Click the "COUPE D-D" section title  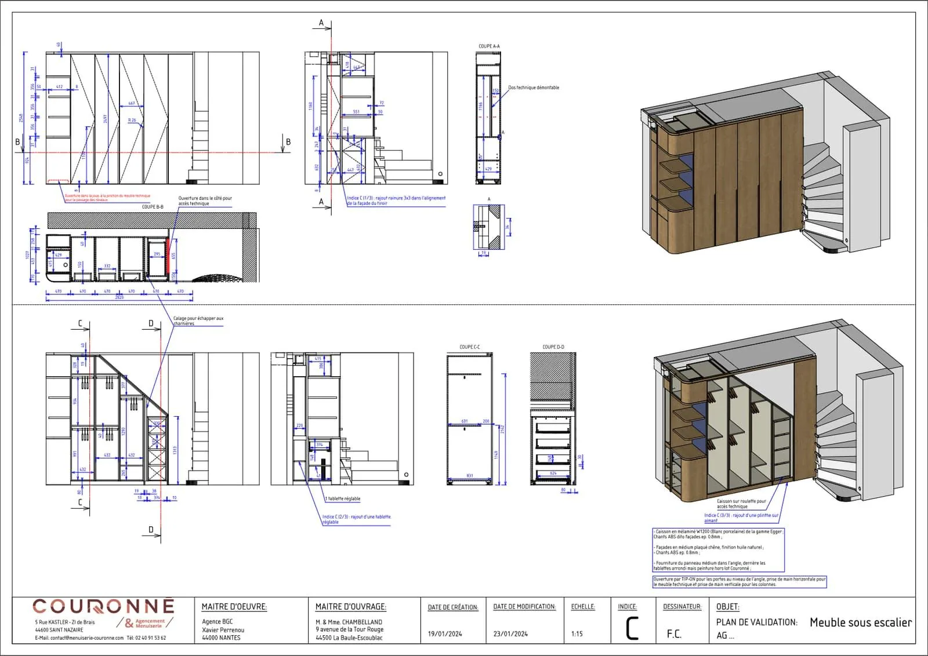click(553, 347)
